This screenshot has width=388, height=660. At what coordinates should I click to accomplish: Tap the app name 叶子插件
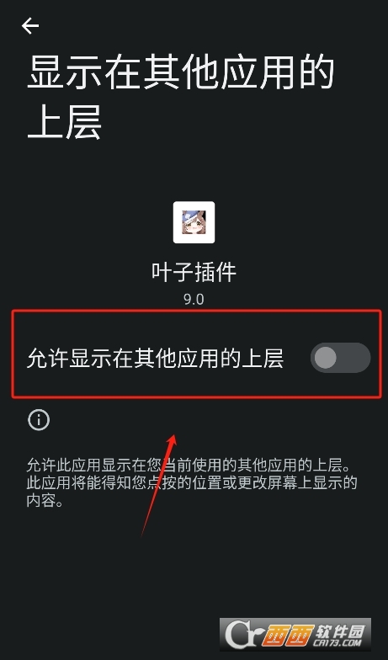tap(194, 272)
